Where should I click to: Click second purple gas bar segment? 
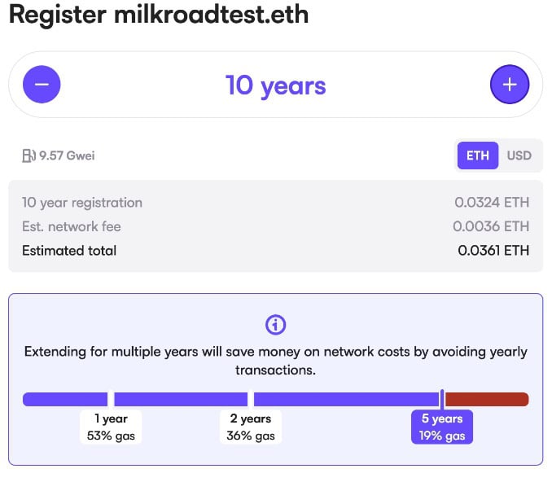[181, 400]
